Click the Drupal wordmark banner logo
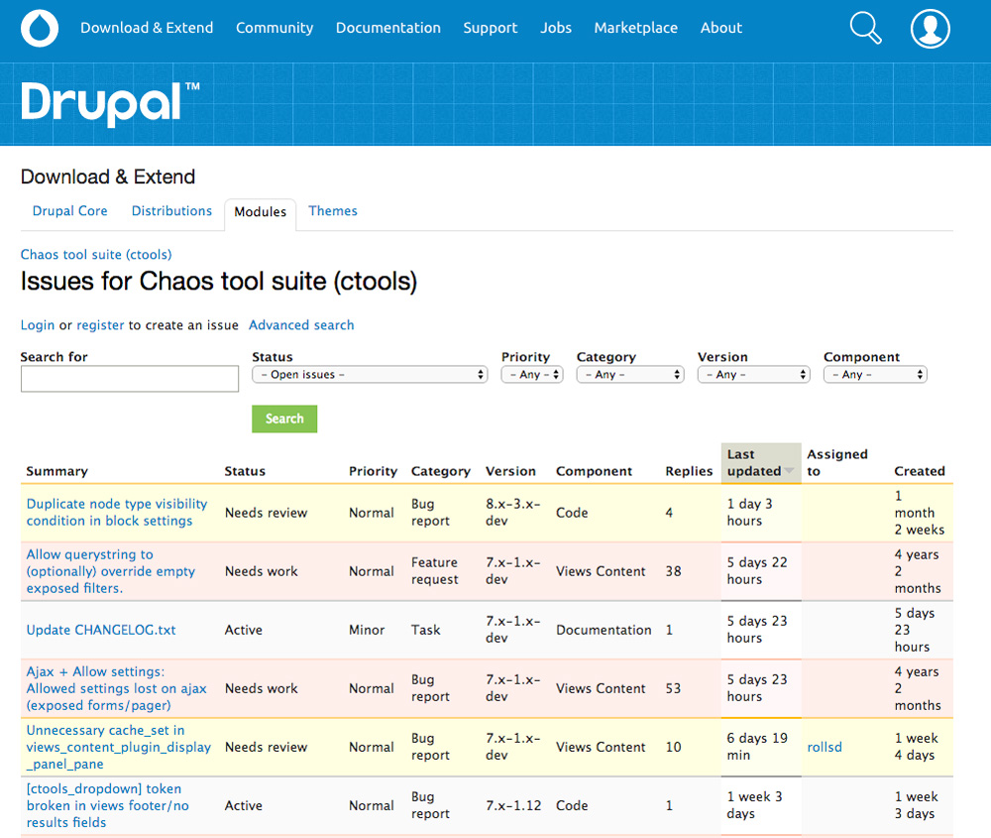This screenshot has height=838, width=991. pyautogui.click(x=110, y=103)
